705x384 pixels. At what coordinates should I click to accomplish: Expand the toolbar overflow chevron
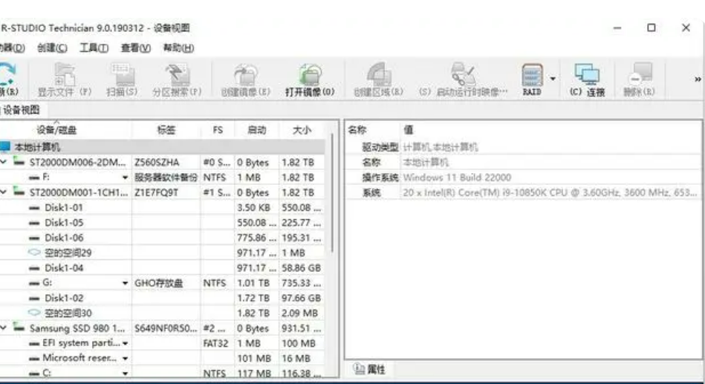tap(698, 79)
